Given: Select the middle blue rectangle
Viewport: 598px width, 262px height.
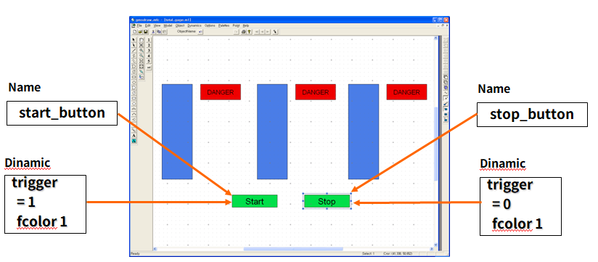Looking at the screenshot, I should [272, 131].
